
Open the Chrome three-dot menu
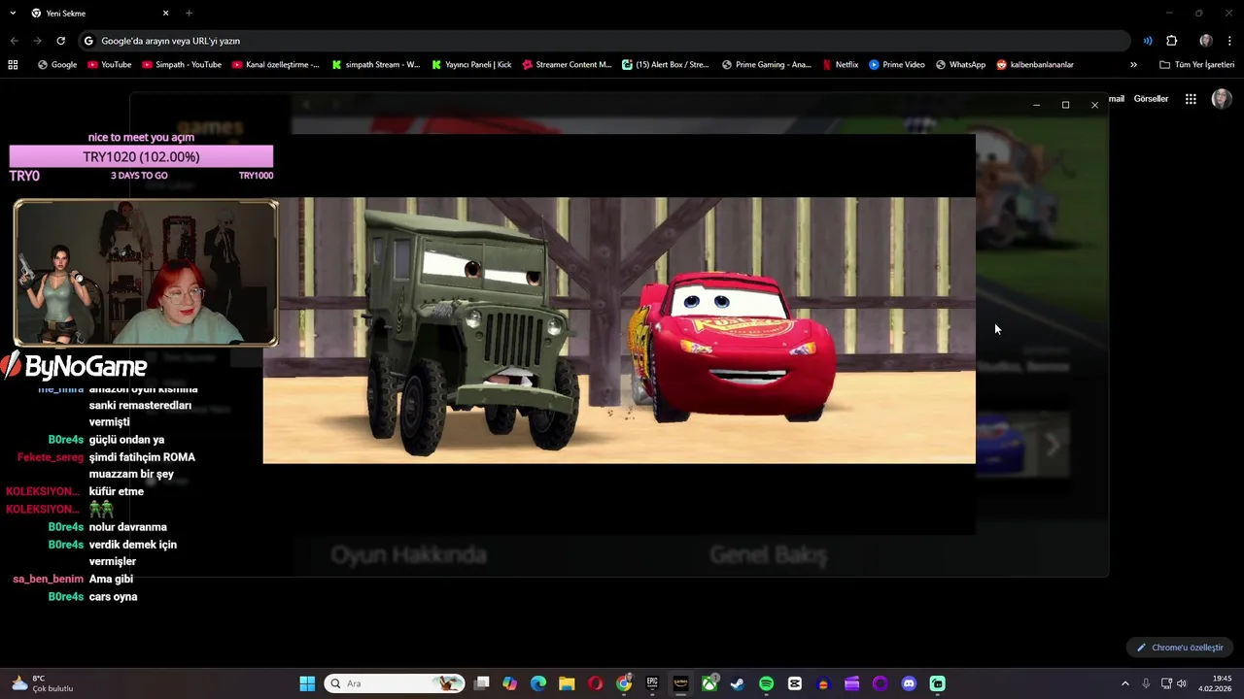1229,41
